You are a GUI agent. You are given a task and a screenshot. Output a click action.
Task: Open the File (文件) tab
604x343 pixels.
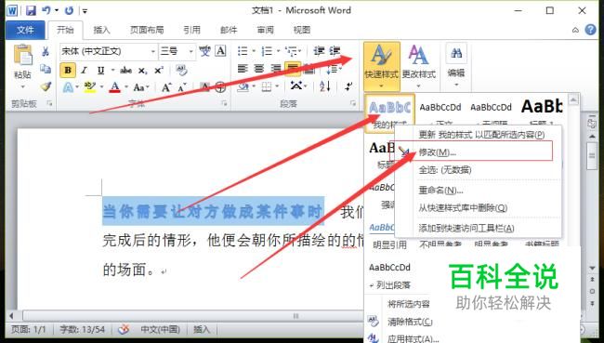(x=25, y=30)
